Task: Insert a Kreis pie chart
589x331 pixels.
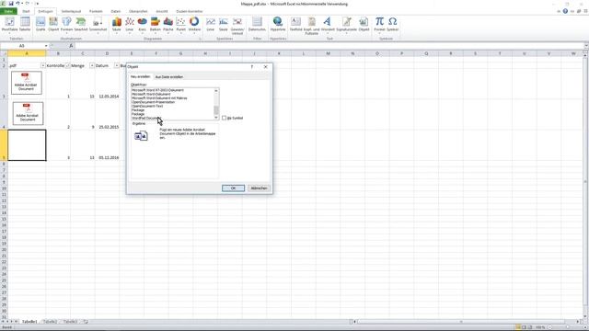Action: (x=142, y=24)
